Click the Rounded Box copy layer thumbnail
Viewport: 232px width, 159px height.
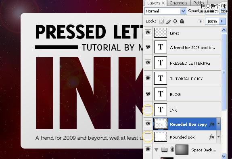[161, 124]
